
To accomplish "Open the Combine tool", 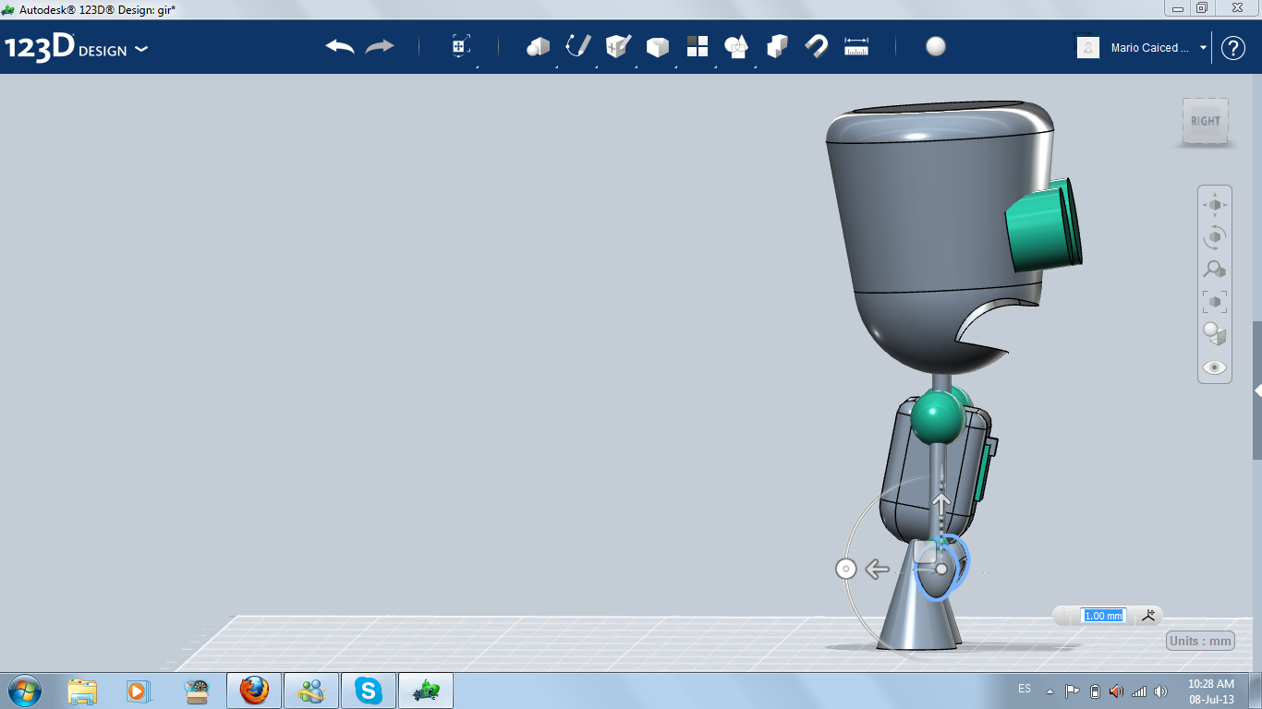I will click(x=777, y=47).
